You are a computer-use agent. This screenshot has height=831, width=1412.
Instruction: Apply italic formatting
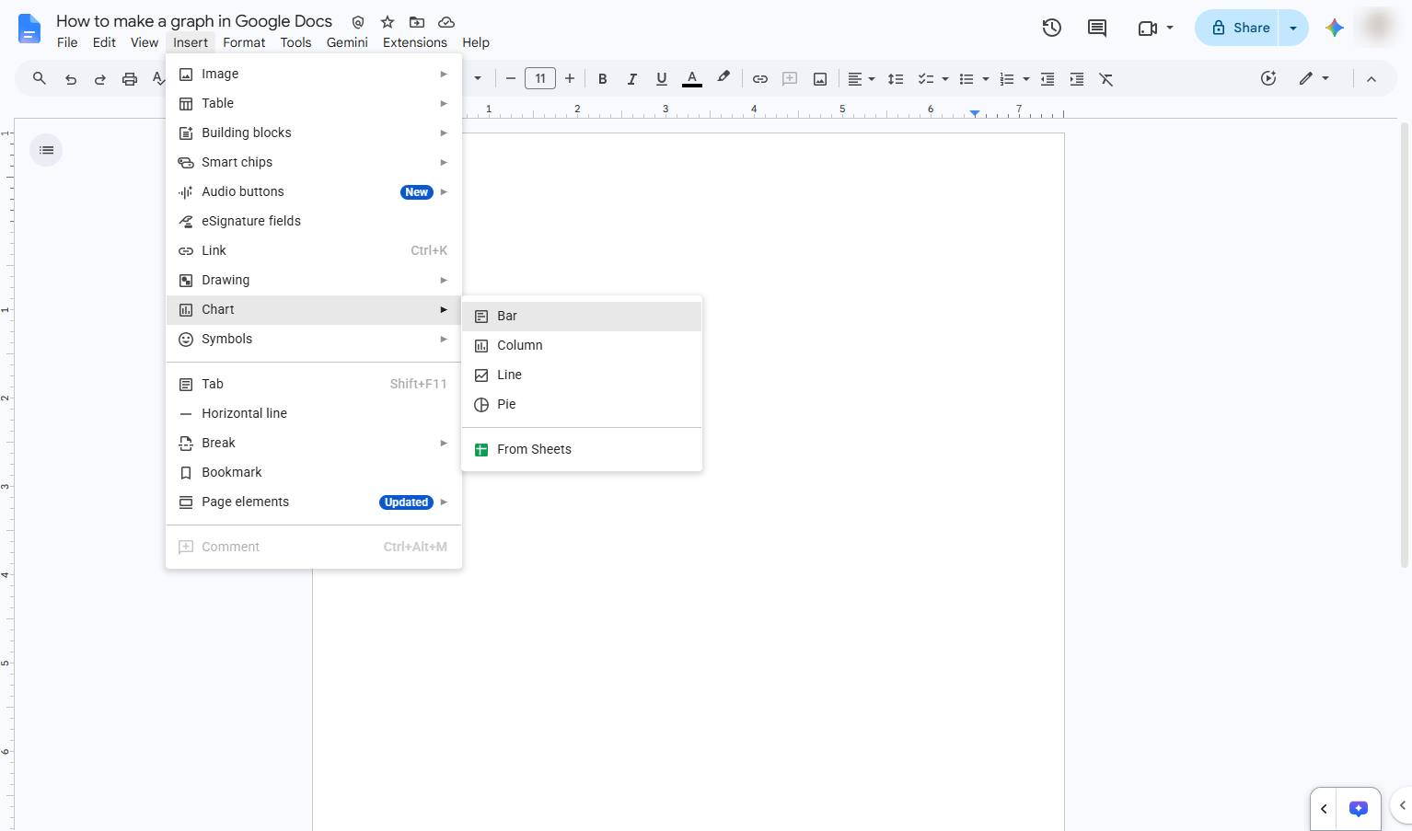coord(632,79)
